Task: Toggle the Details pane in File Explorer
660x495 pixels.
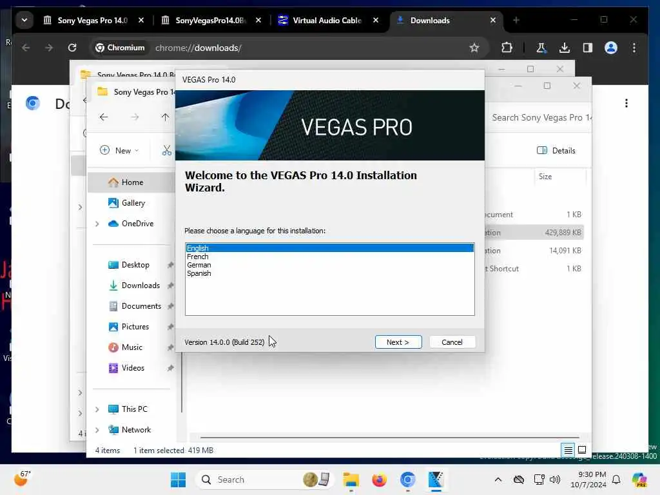Action: (556, 150)
